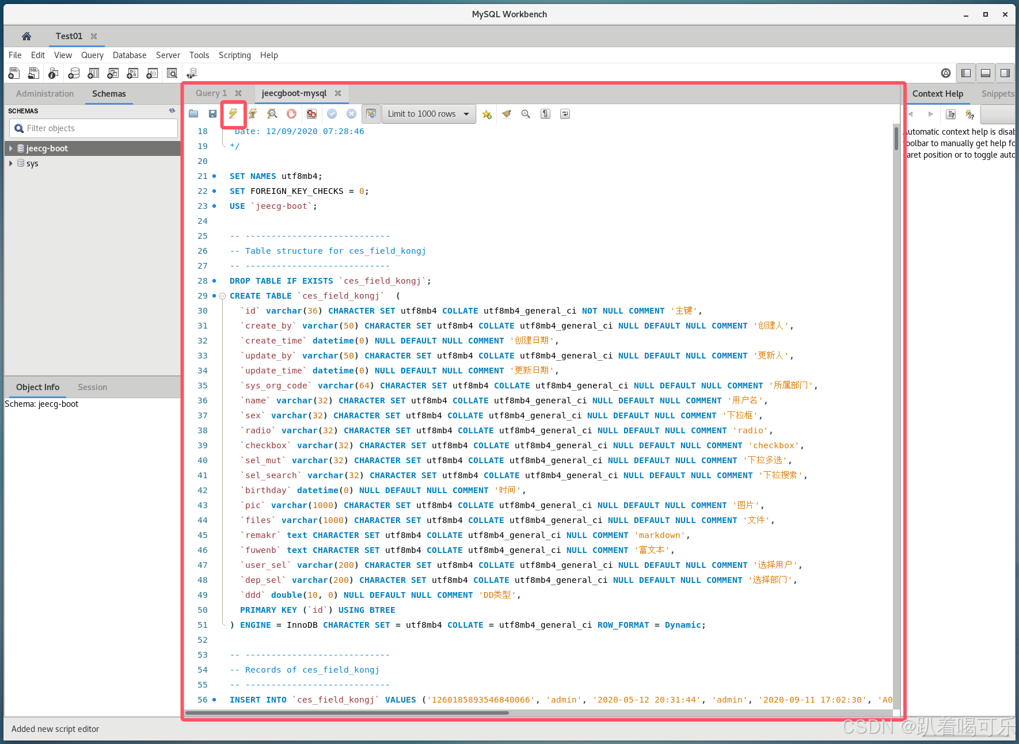Open the File menu
This screenshot has width=1019, height=744.
(x=15, y=55)
